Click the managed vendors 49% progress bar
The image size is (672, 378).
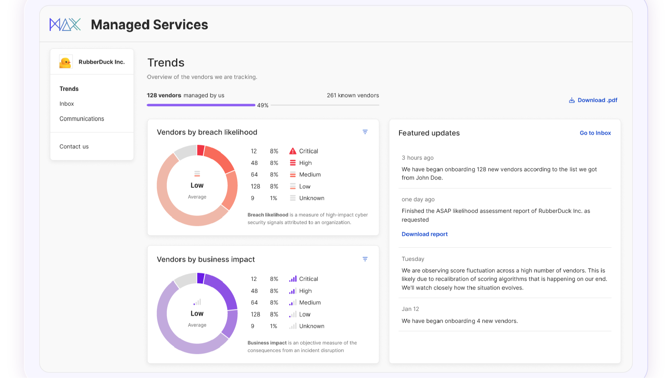[201, 105]
